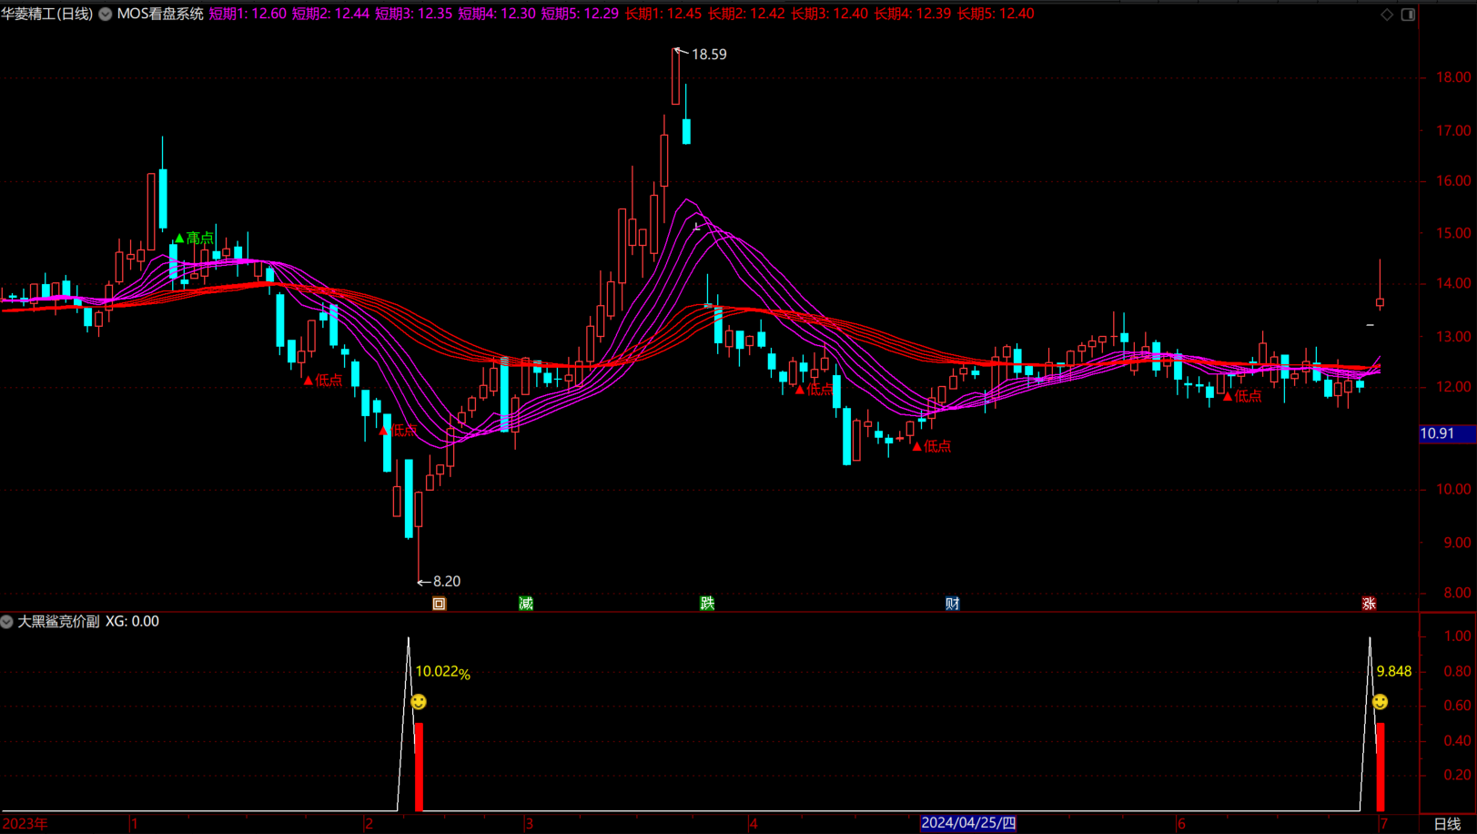Select the red signal bar near month 2
Image resolution: width=1477 pixels, height=834 pixels.
(419, 767)
